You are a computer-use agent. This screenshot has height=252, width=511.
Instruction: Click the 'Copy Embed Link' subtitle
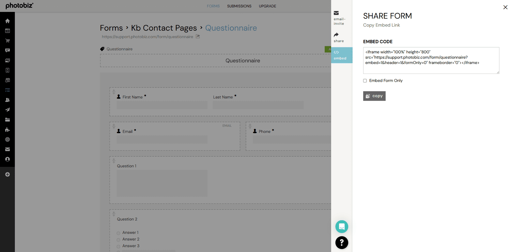pyautogui.click(x=382, y=25)
